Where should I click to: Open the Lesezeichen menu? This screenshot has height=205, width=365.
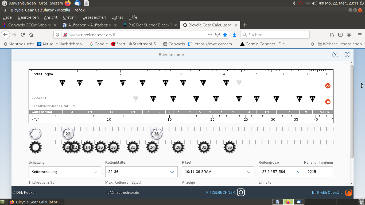coord(94,17)
